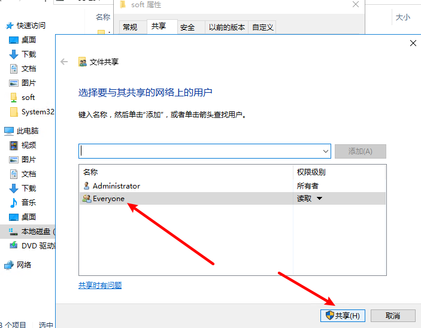
Task: Click the user name input field
Action: tap(201, 151)
